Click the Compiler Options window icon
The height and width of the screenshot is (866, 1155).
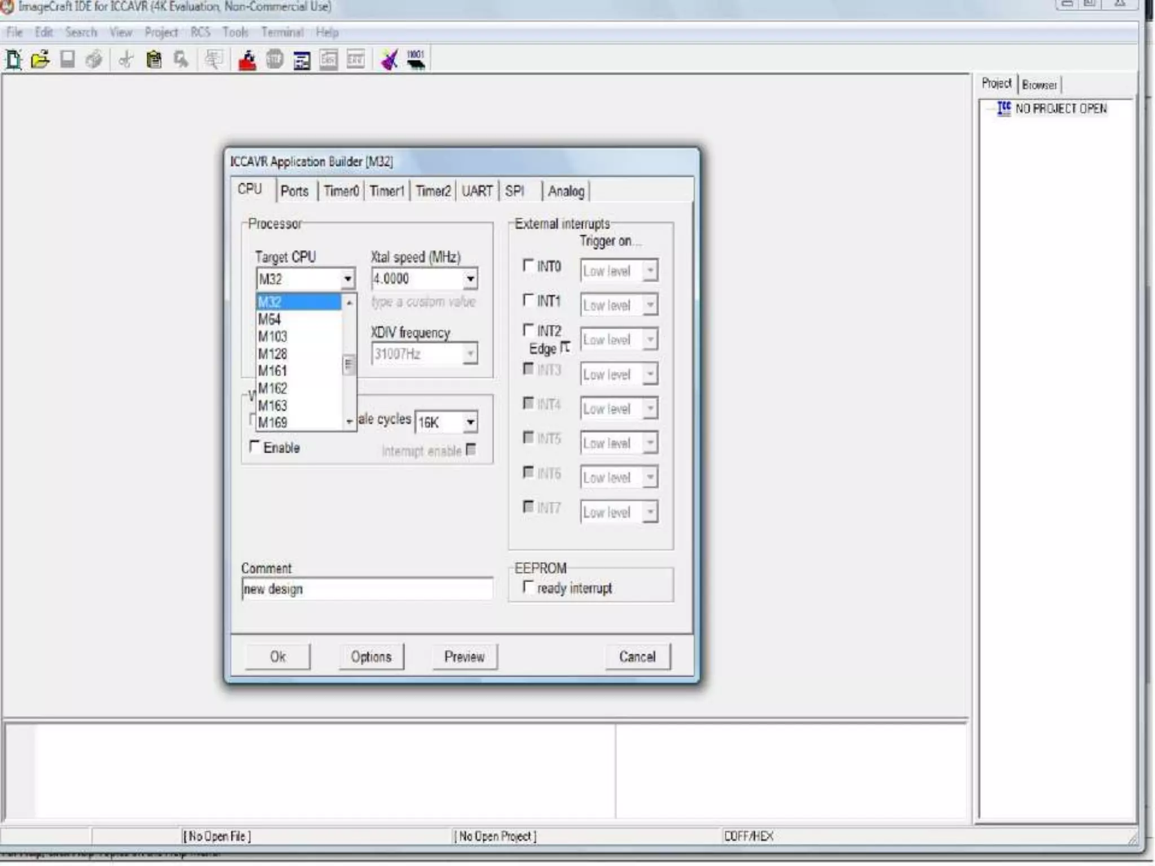click(302, 60)
